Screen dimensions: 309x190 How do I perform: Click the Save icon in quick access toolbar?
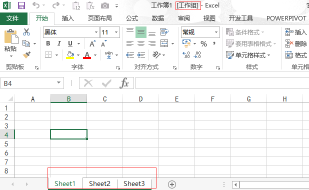pyautogui.click(x=21, y=5)
